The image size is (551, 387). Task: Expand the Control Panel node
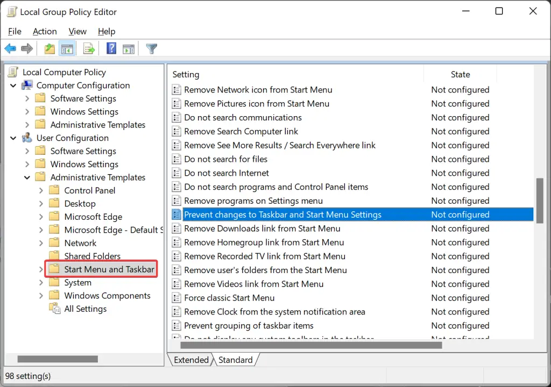click(41, 190)
